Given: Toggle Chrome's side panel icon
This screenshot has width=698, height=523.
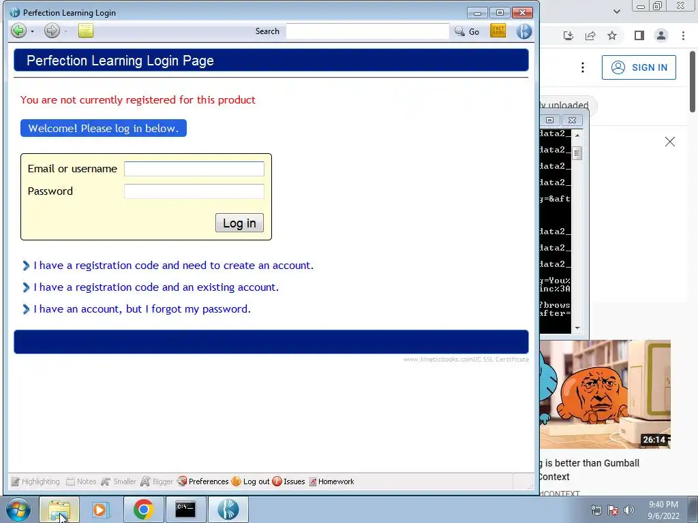Looking at the screenshot, I should (639, 35).
